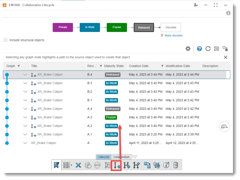Select XR_Brake Caliper title in A.3 row

[x=50, y=117]
